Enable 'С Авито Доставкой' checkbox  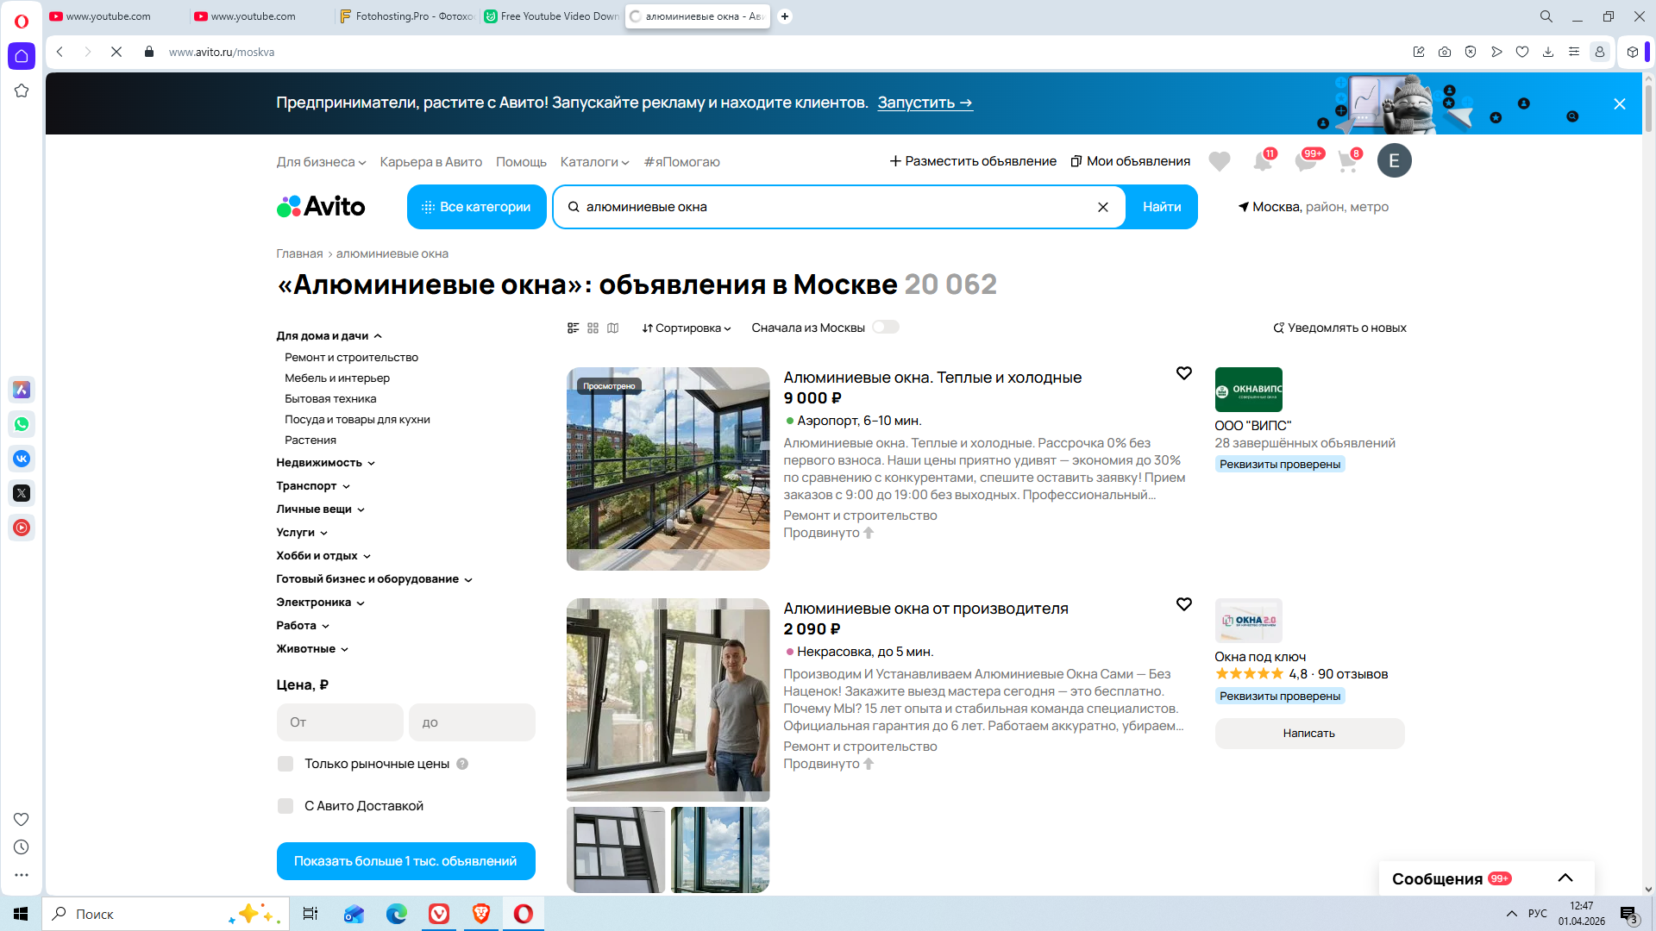coord(285,806)
